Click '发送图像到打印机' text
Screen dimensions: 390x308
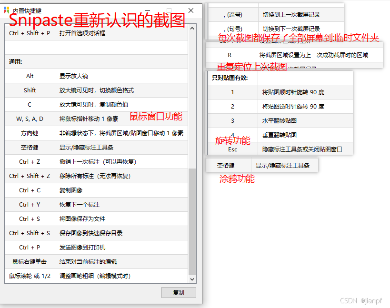click(82, 248)
